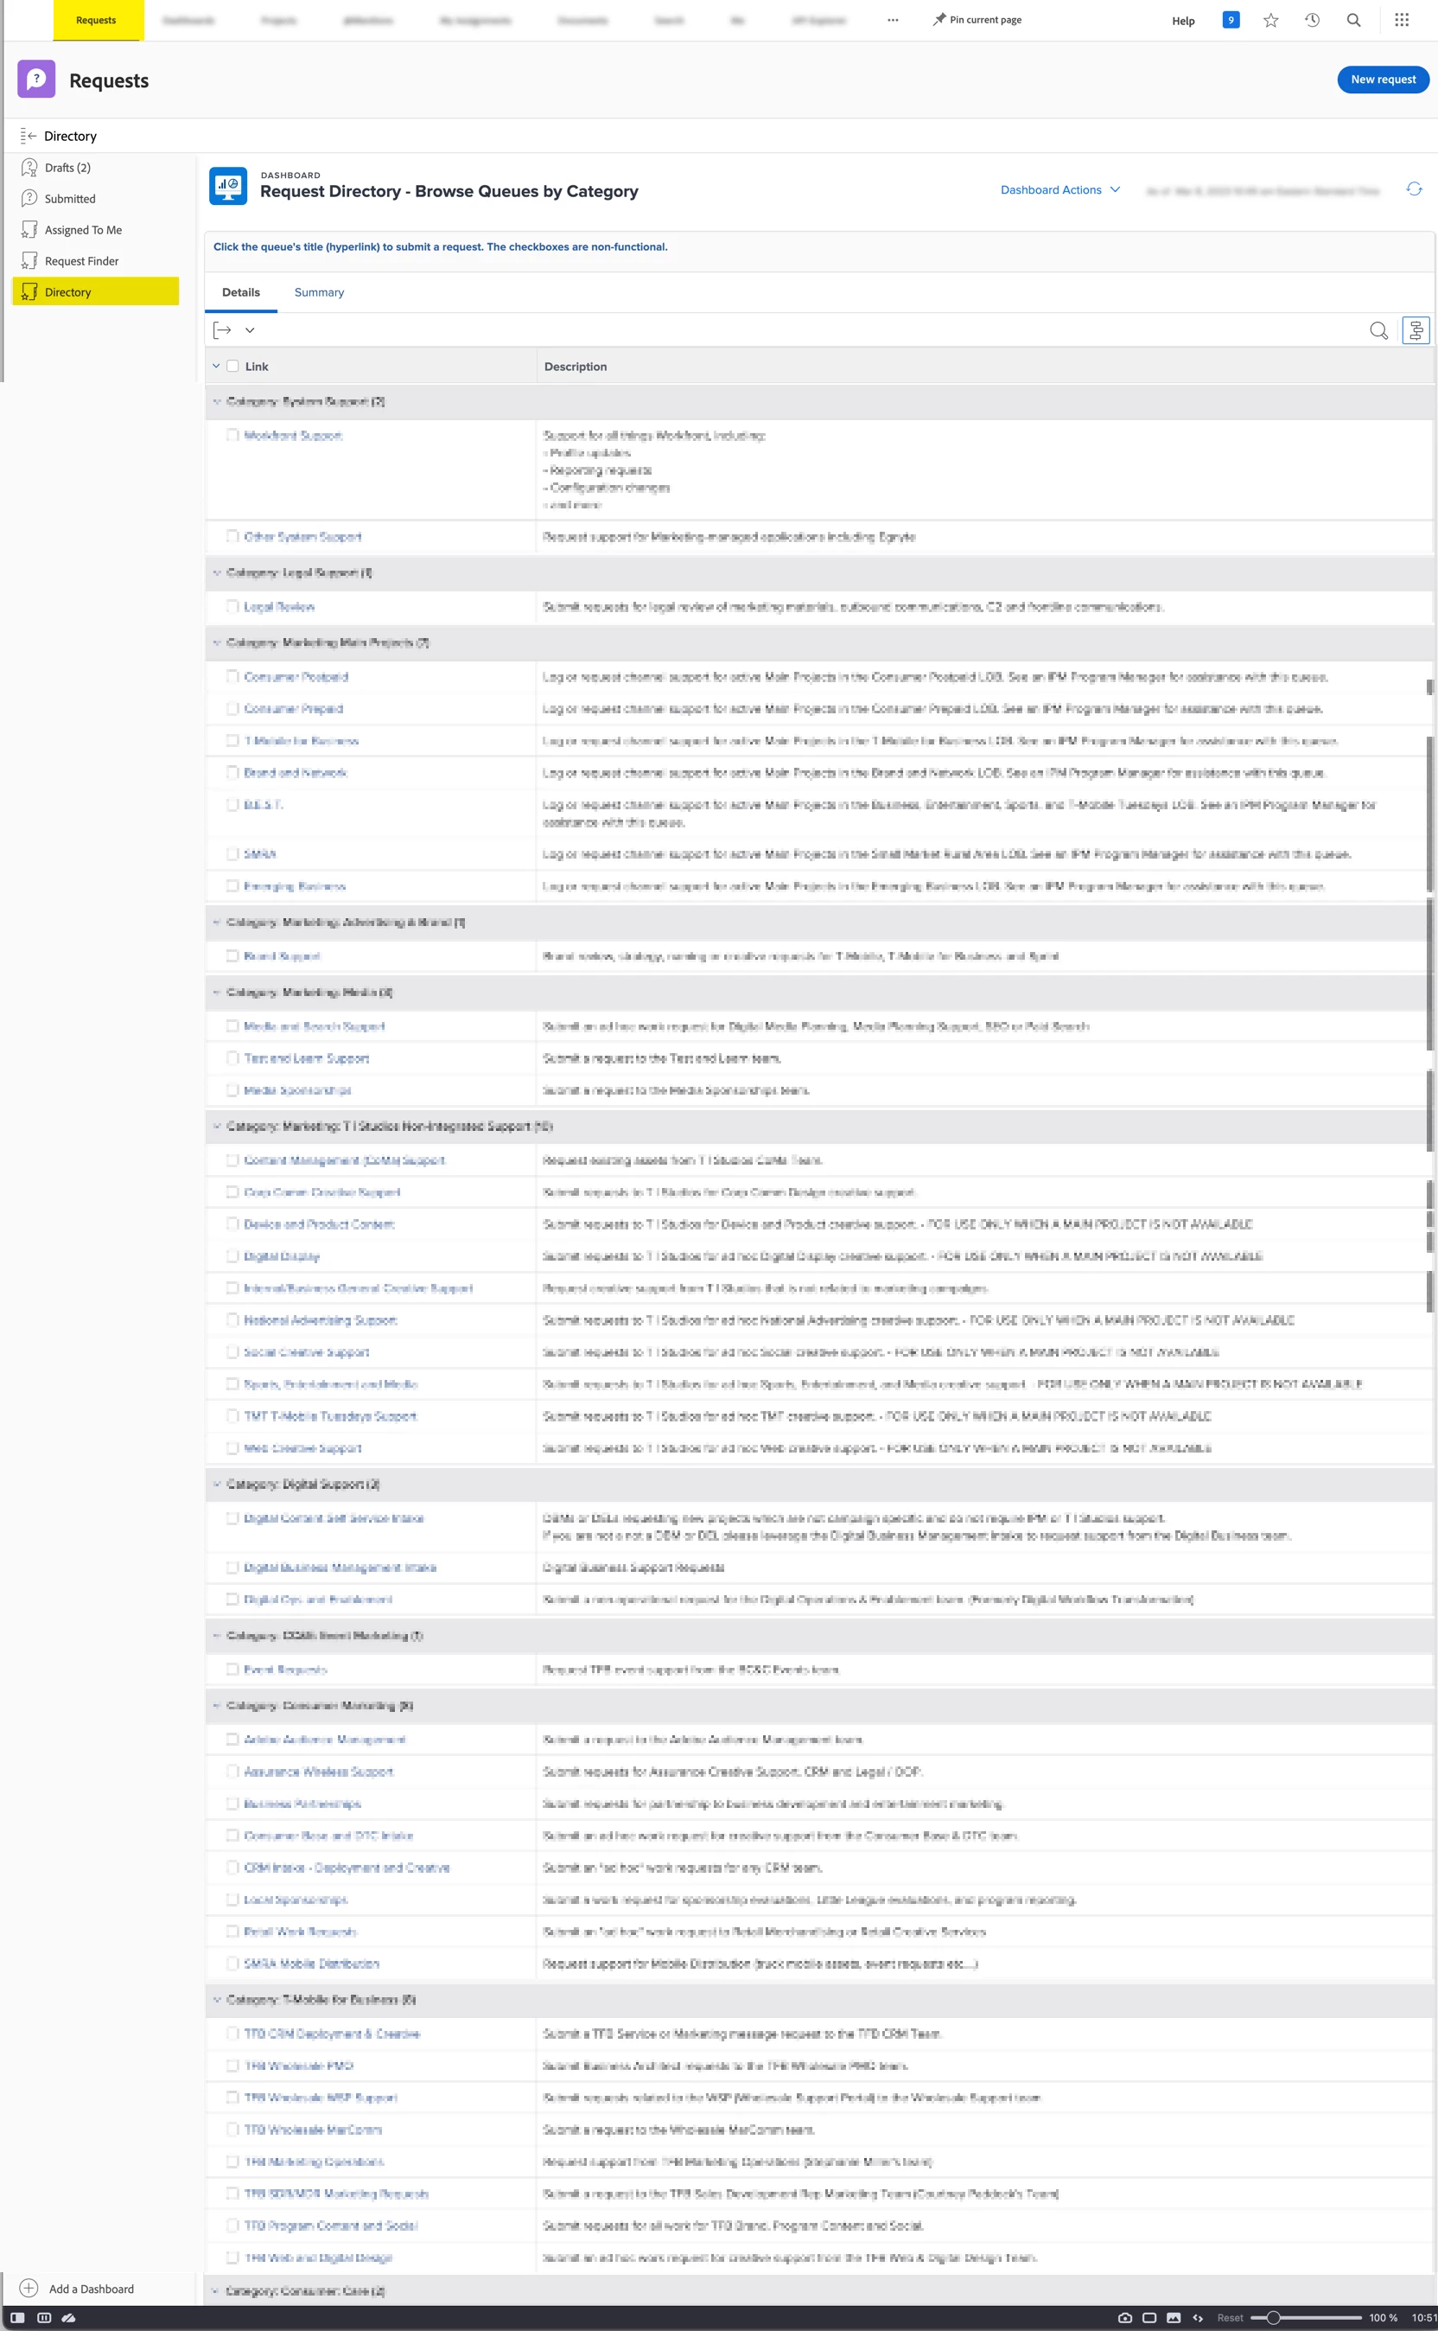The image size is (1438, 2331).
Task: Click the zoom slider handle in bottom bar
Action: (1273, 2318)
